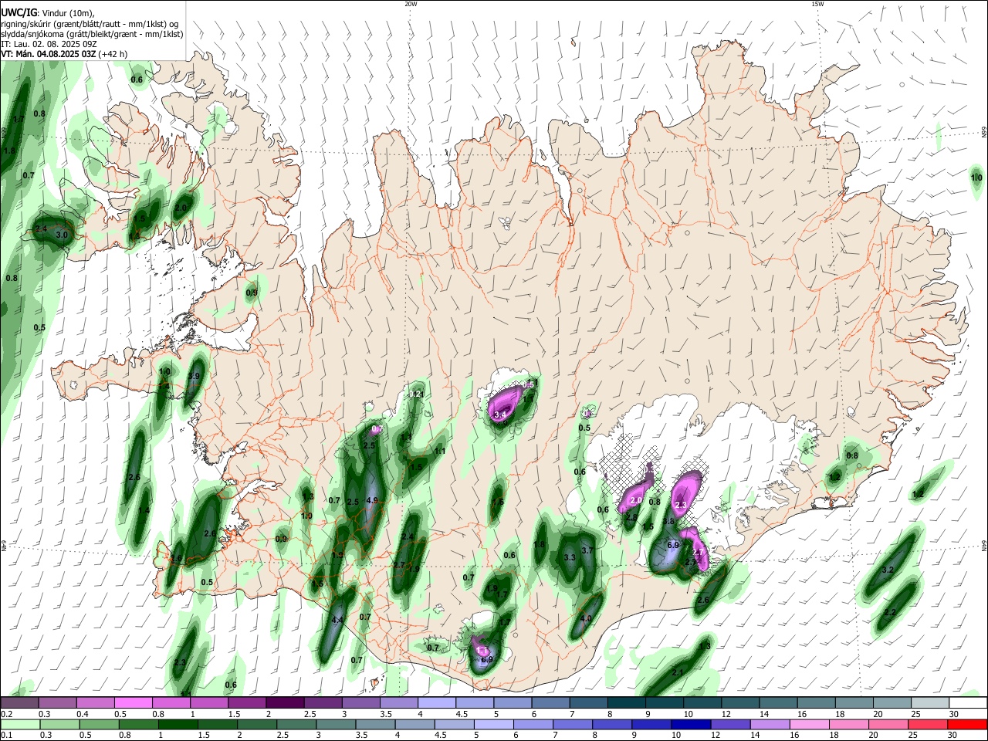Click the navy blue rain swatch labeled 10
This screenshot has height=741, width=988.
click(690, 724)
